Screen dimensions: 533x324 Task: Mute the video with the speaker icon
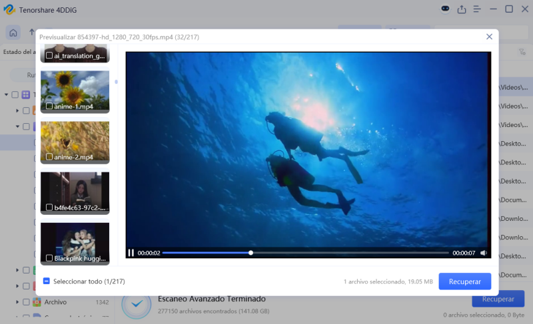(x=484, y=253)
